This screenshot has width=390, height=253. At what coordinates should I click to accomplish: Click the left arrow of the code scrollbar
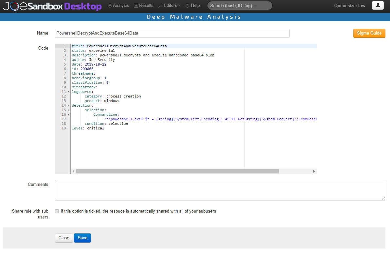pos(73,171)
